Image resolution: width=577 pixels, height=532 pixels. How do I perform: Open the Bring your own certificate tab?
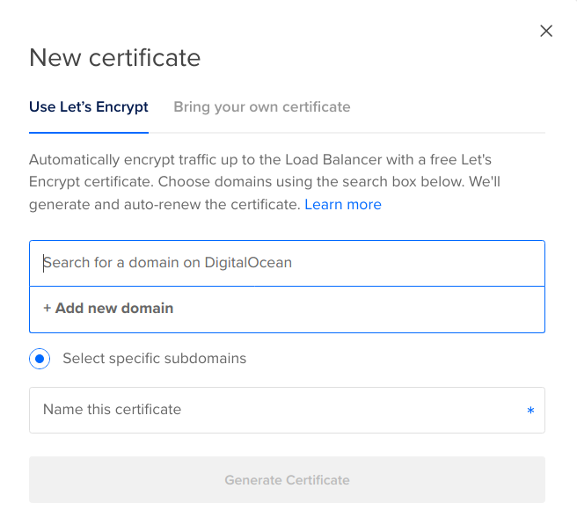point(261,107)
